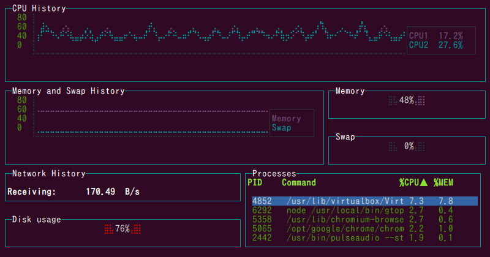Image resolution: width=490 pixels, height=257 pixels.
Task: Click the Processes panel title
Action: click(x=274, y=174)
